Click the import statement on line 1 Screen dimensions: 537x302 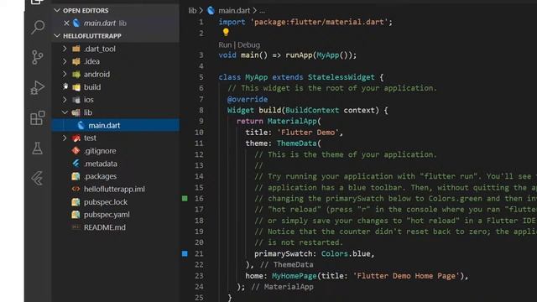coord(305,22)
